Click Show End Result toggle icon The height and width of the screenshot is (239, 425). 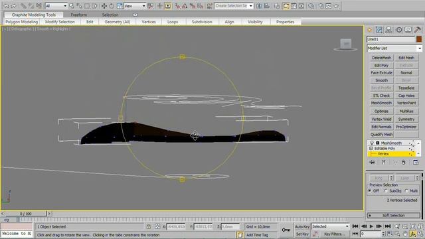tap(384, 162)
